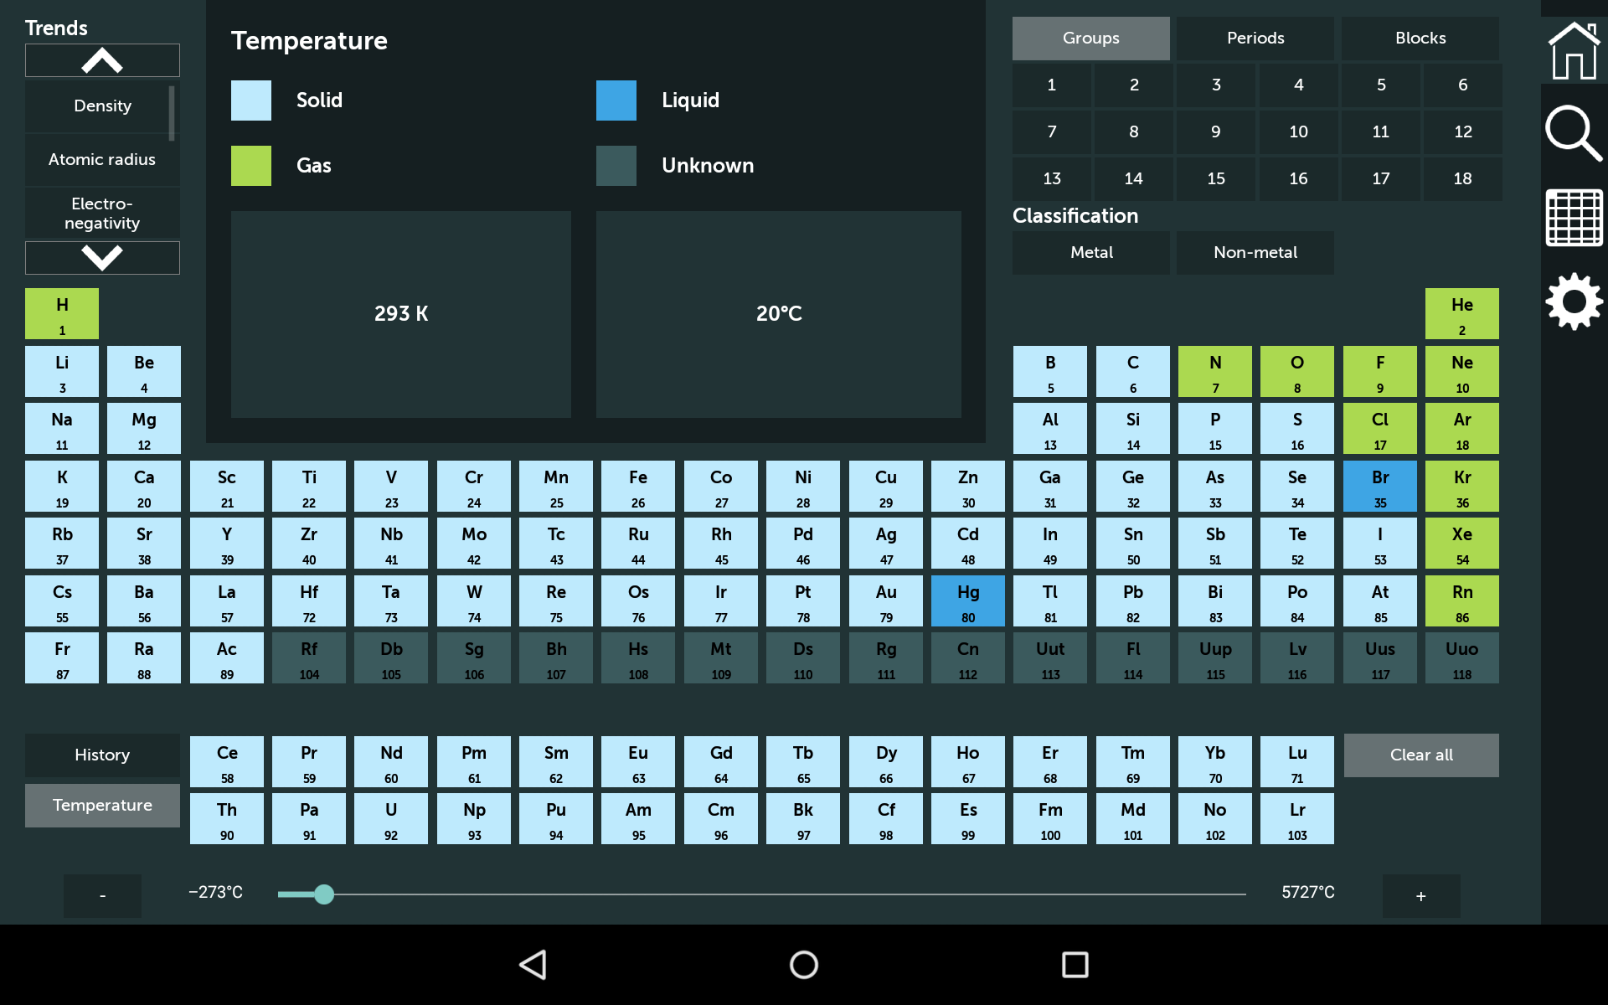Image resolution: width=1608 pixels, height=1005 pixels.
Task: Increase temperature with plus button
Action: point(1420,896)
